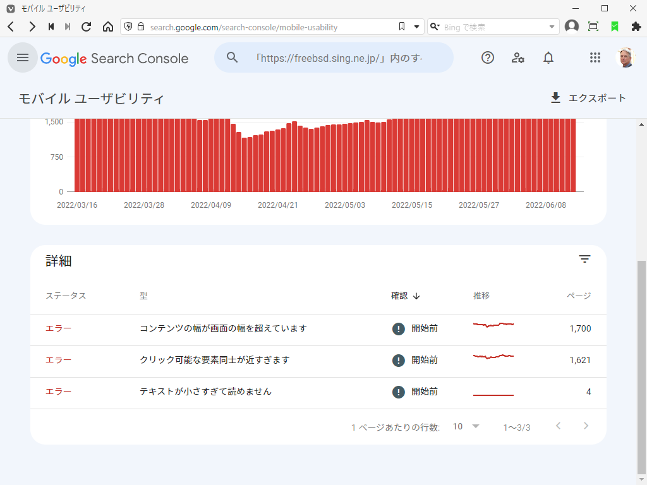This screenshot has width=647, height=485.
Task: Open search engine selector magnifier icon
Action: tap(435, 27)
